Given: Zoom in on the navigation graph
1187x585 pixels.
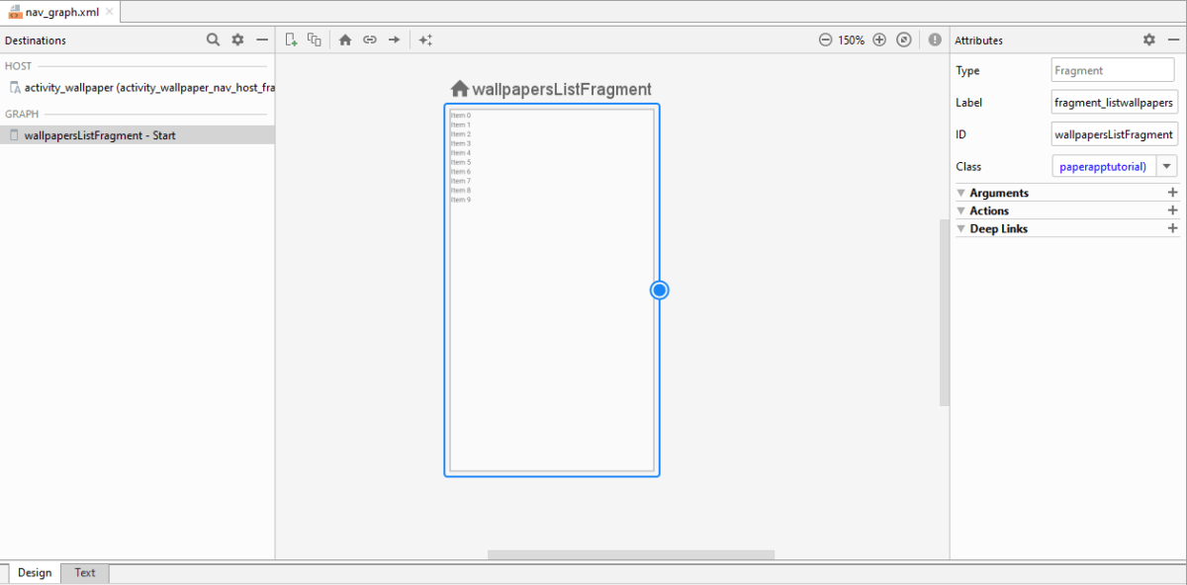Looking at the screenshot, I should point(879,40).
